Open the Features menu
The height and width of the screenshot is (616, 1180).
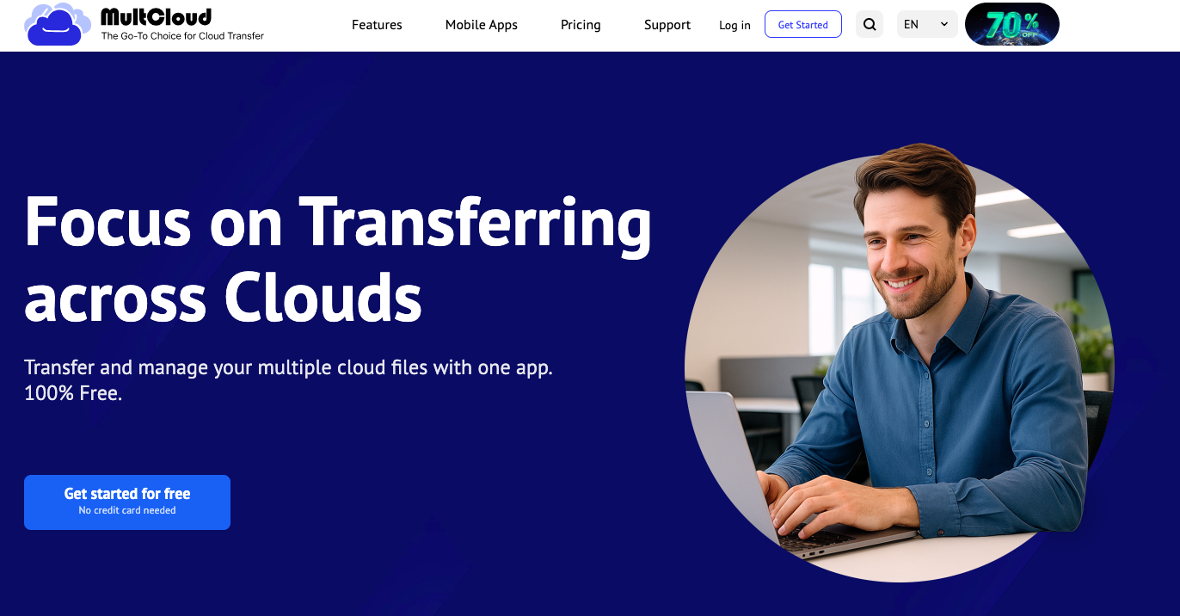pyautogui.click(x=377, y=25)
